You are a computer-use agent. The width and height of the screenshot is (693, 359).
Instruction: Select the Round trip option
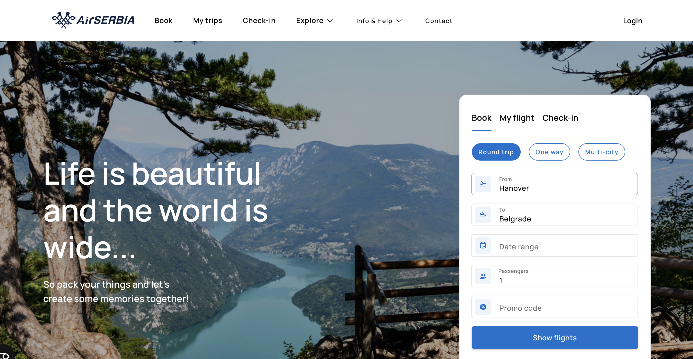click(x=496, y=152)
